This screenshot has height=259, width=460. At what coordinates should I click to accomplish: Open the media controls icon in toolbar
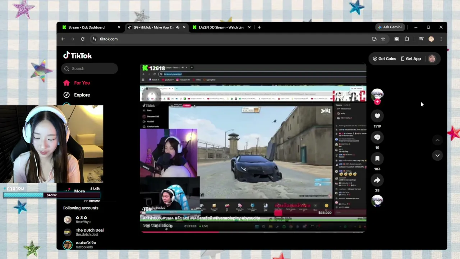(421, 39)
